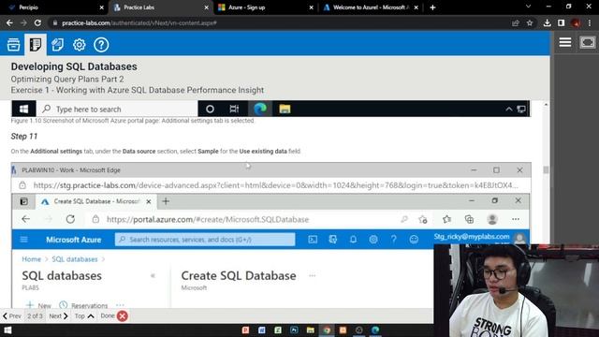Open Chrome side panel icon
This screenshot has width=599, height=337.
(x=562, y=22)
